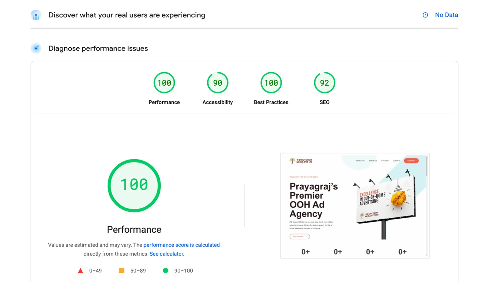Click the real users experience icon
Image resolution: width=489 pixels, height=282 pixels.
point(36,15)
